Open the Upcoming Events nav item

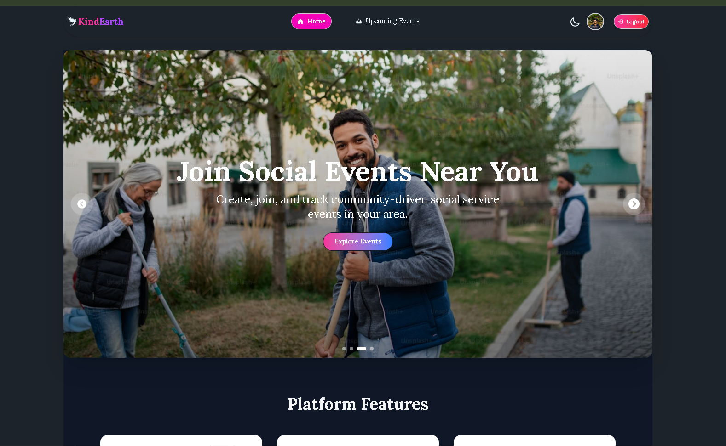coord(387,21)
